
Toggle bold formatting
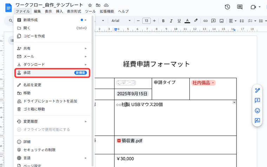tap(163, 21)
